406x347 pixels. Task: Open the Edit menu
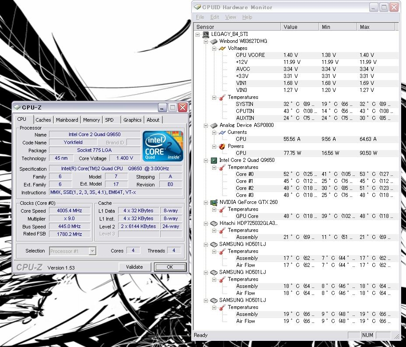215,17
